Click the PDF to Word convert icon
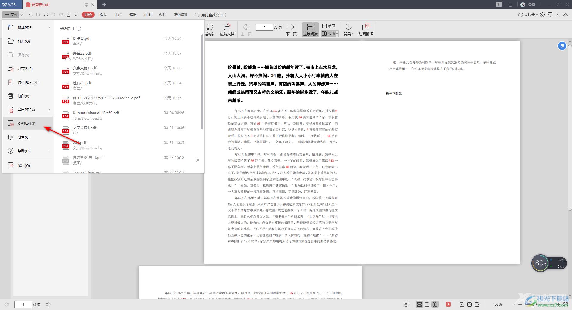Screen dimensions: 572x310 click(x=68, y=15)
